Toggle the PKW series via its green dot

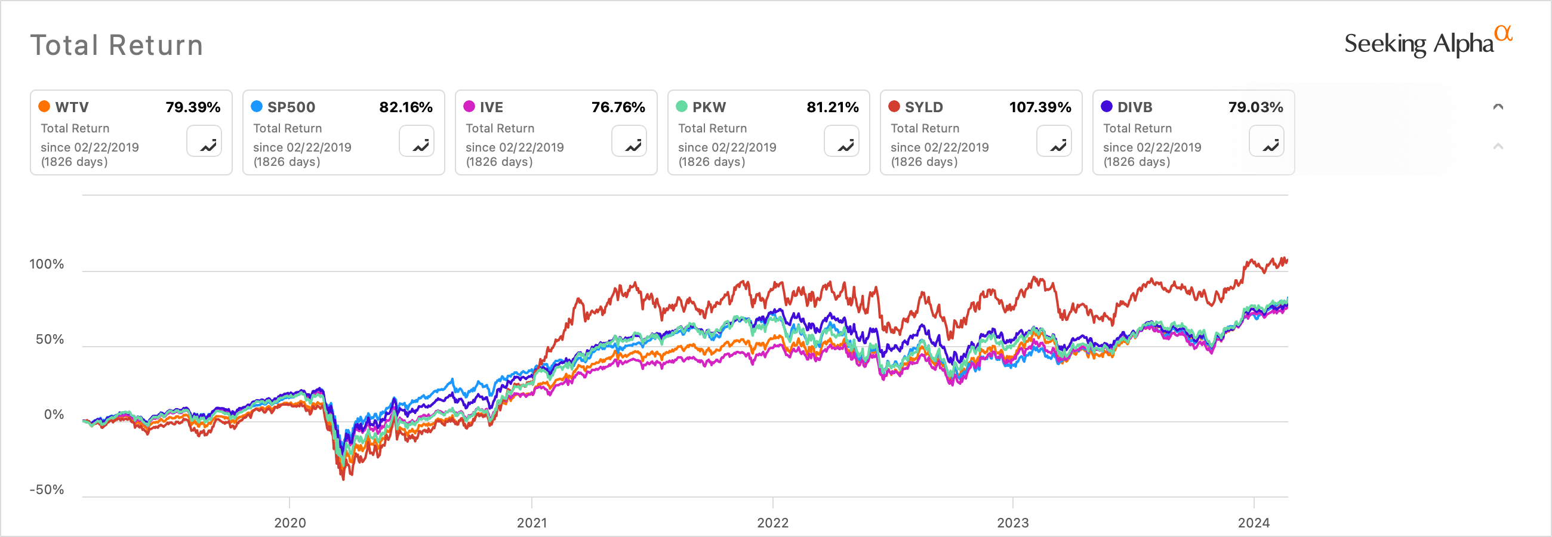click(x=682, y=107)
